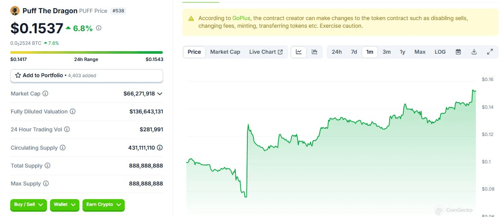This screenshot has width=499, height=217.
Task: Switch to candlestick chart view icon
Action: coord(314,52)
